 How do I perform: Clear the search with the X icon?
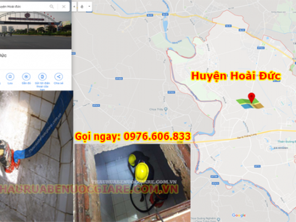coord(64,7)
